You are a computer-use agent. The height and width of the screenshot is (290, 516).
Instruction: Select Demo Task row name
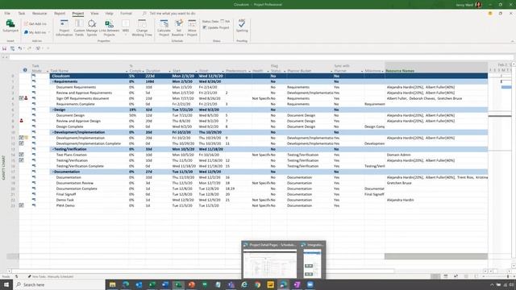(x=65, y=200)
